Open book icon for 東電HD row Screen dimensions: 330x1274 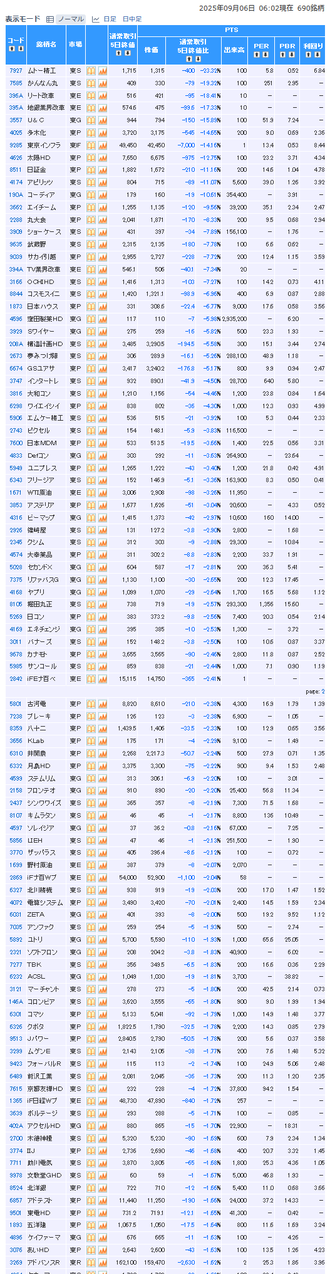pyautogui.click(x=91, y=1213)
